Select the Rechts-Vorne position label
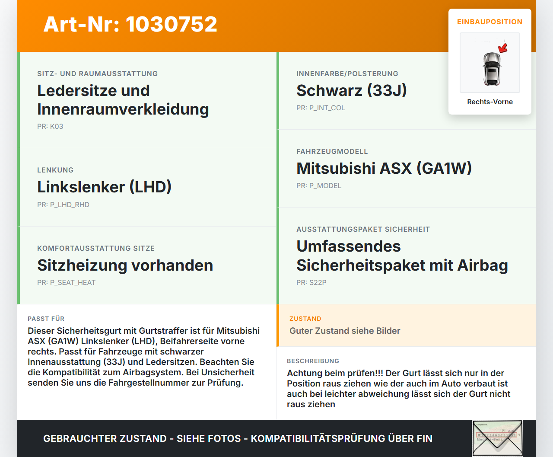The height and width of the screenshot is (457, 553). pyautogui.click(x=489, y=102)
